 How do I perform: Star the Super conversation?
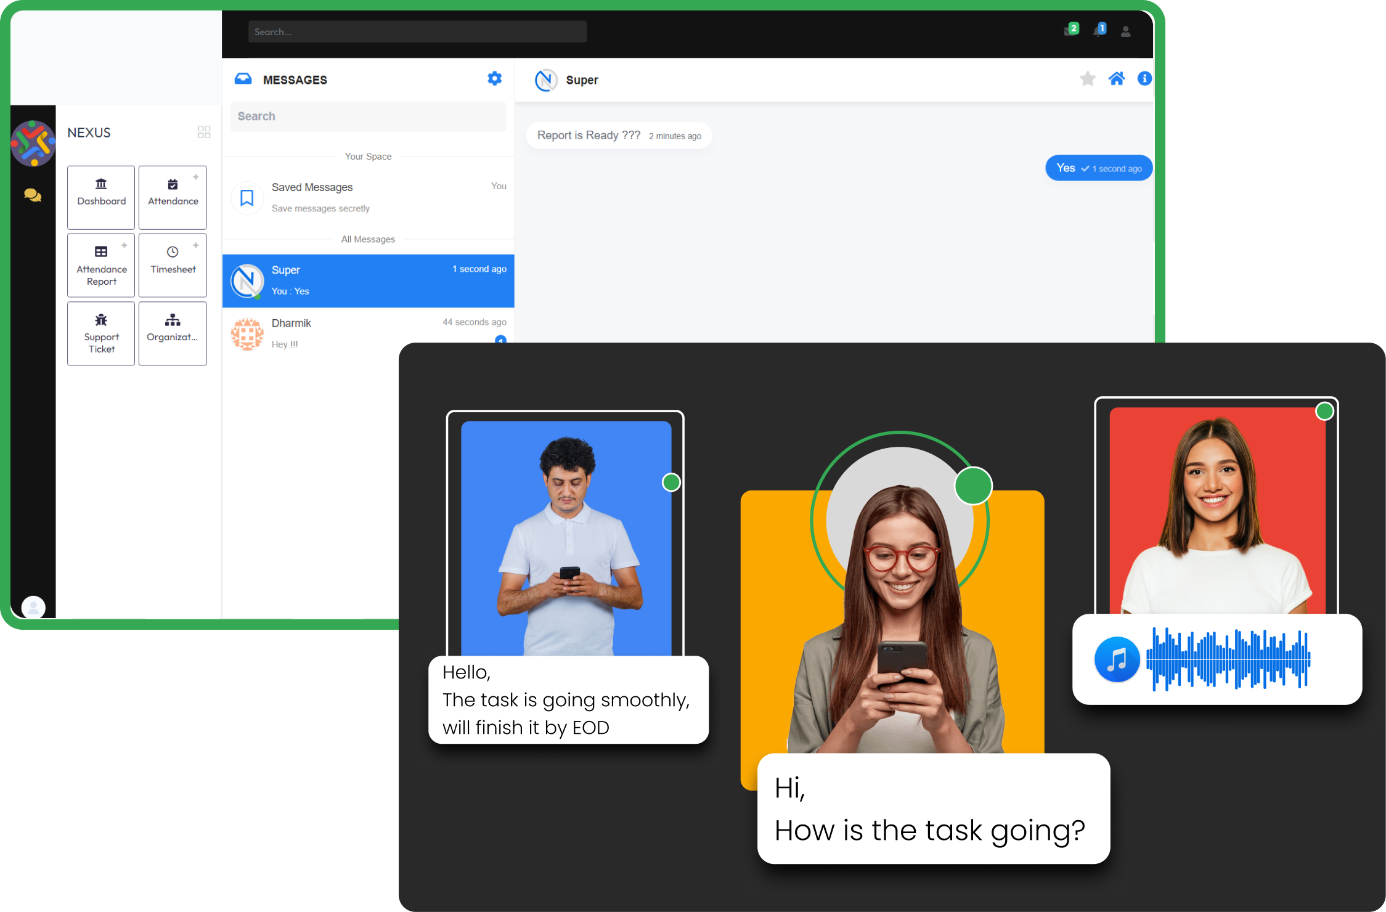click(x=1088, y=79)
